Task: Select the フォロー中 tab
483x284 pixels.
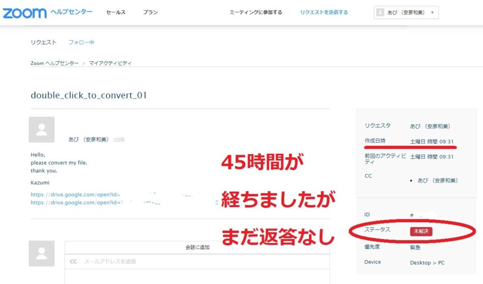Action: pos(81,42)
